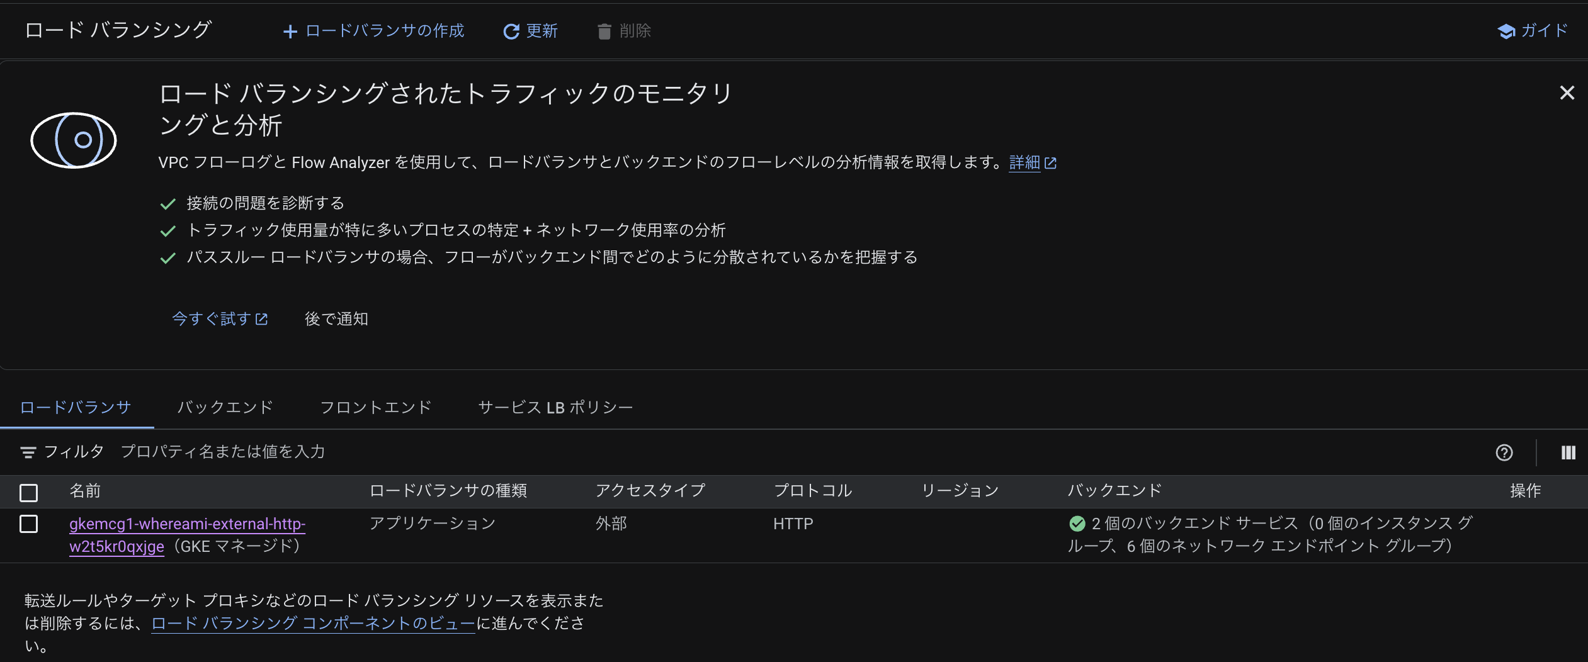Switch to the サービス LB ポリシー tab

pyautogui.click(x=555, y=407)
